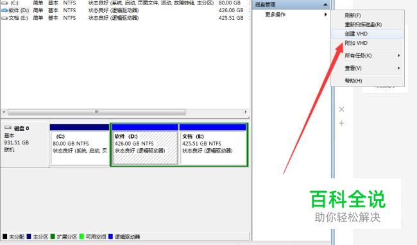This screenshot has width=417, height=245.
Task: Click right arrow of horizontal scrollbar
Action: [246, 112]
